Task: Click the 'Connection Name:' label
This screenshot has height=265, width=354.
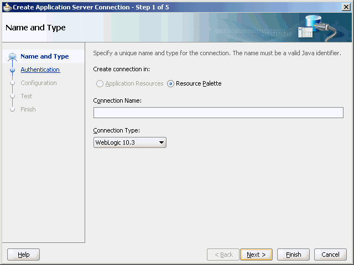Action: click(117, 100)
